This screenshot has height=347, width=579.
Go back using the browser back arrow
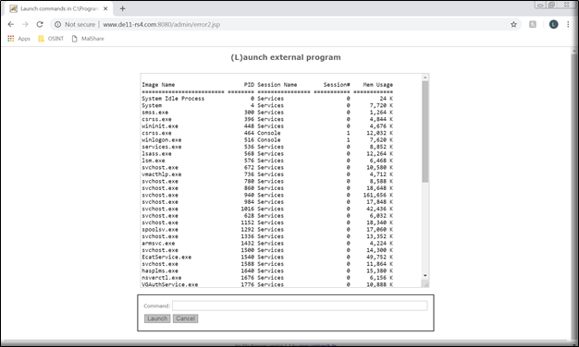coord(11,24)
